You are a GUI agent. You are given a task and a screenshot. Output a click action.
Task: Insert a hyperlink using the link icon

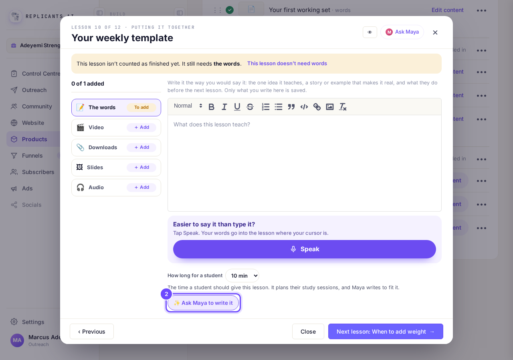pos(317,107)
